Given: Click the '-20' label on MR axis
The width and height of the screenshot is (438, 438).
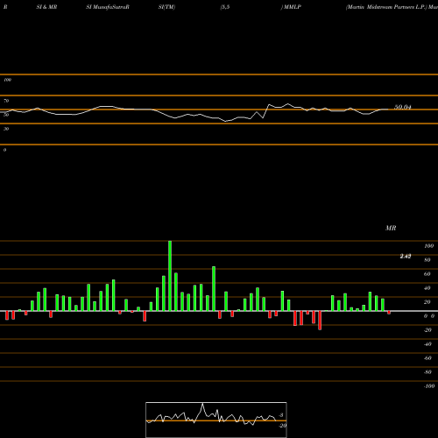Looking at the screenshot, I should [x=427, y=330].
